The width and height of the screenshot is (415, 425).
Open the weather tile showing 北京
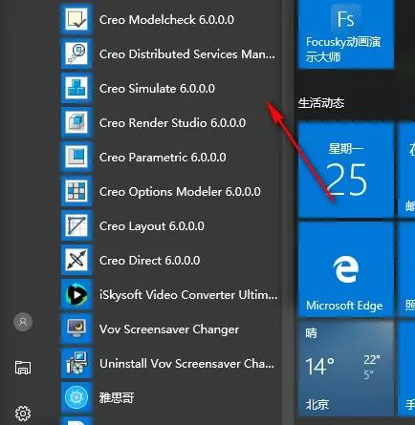346,369
